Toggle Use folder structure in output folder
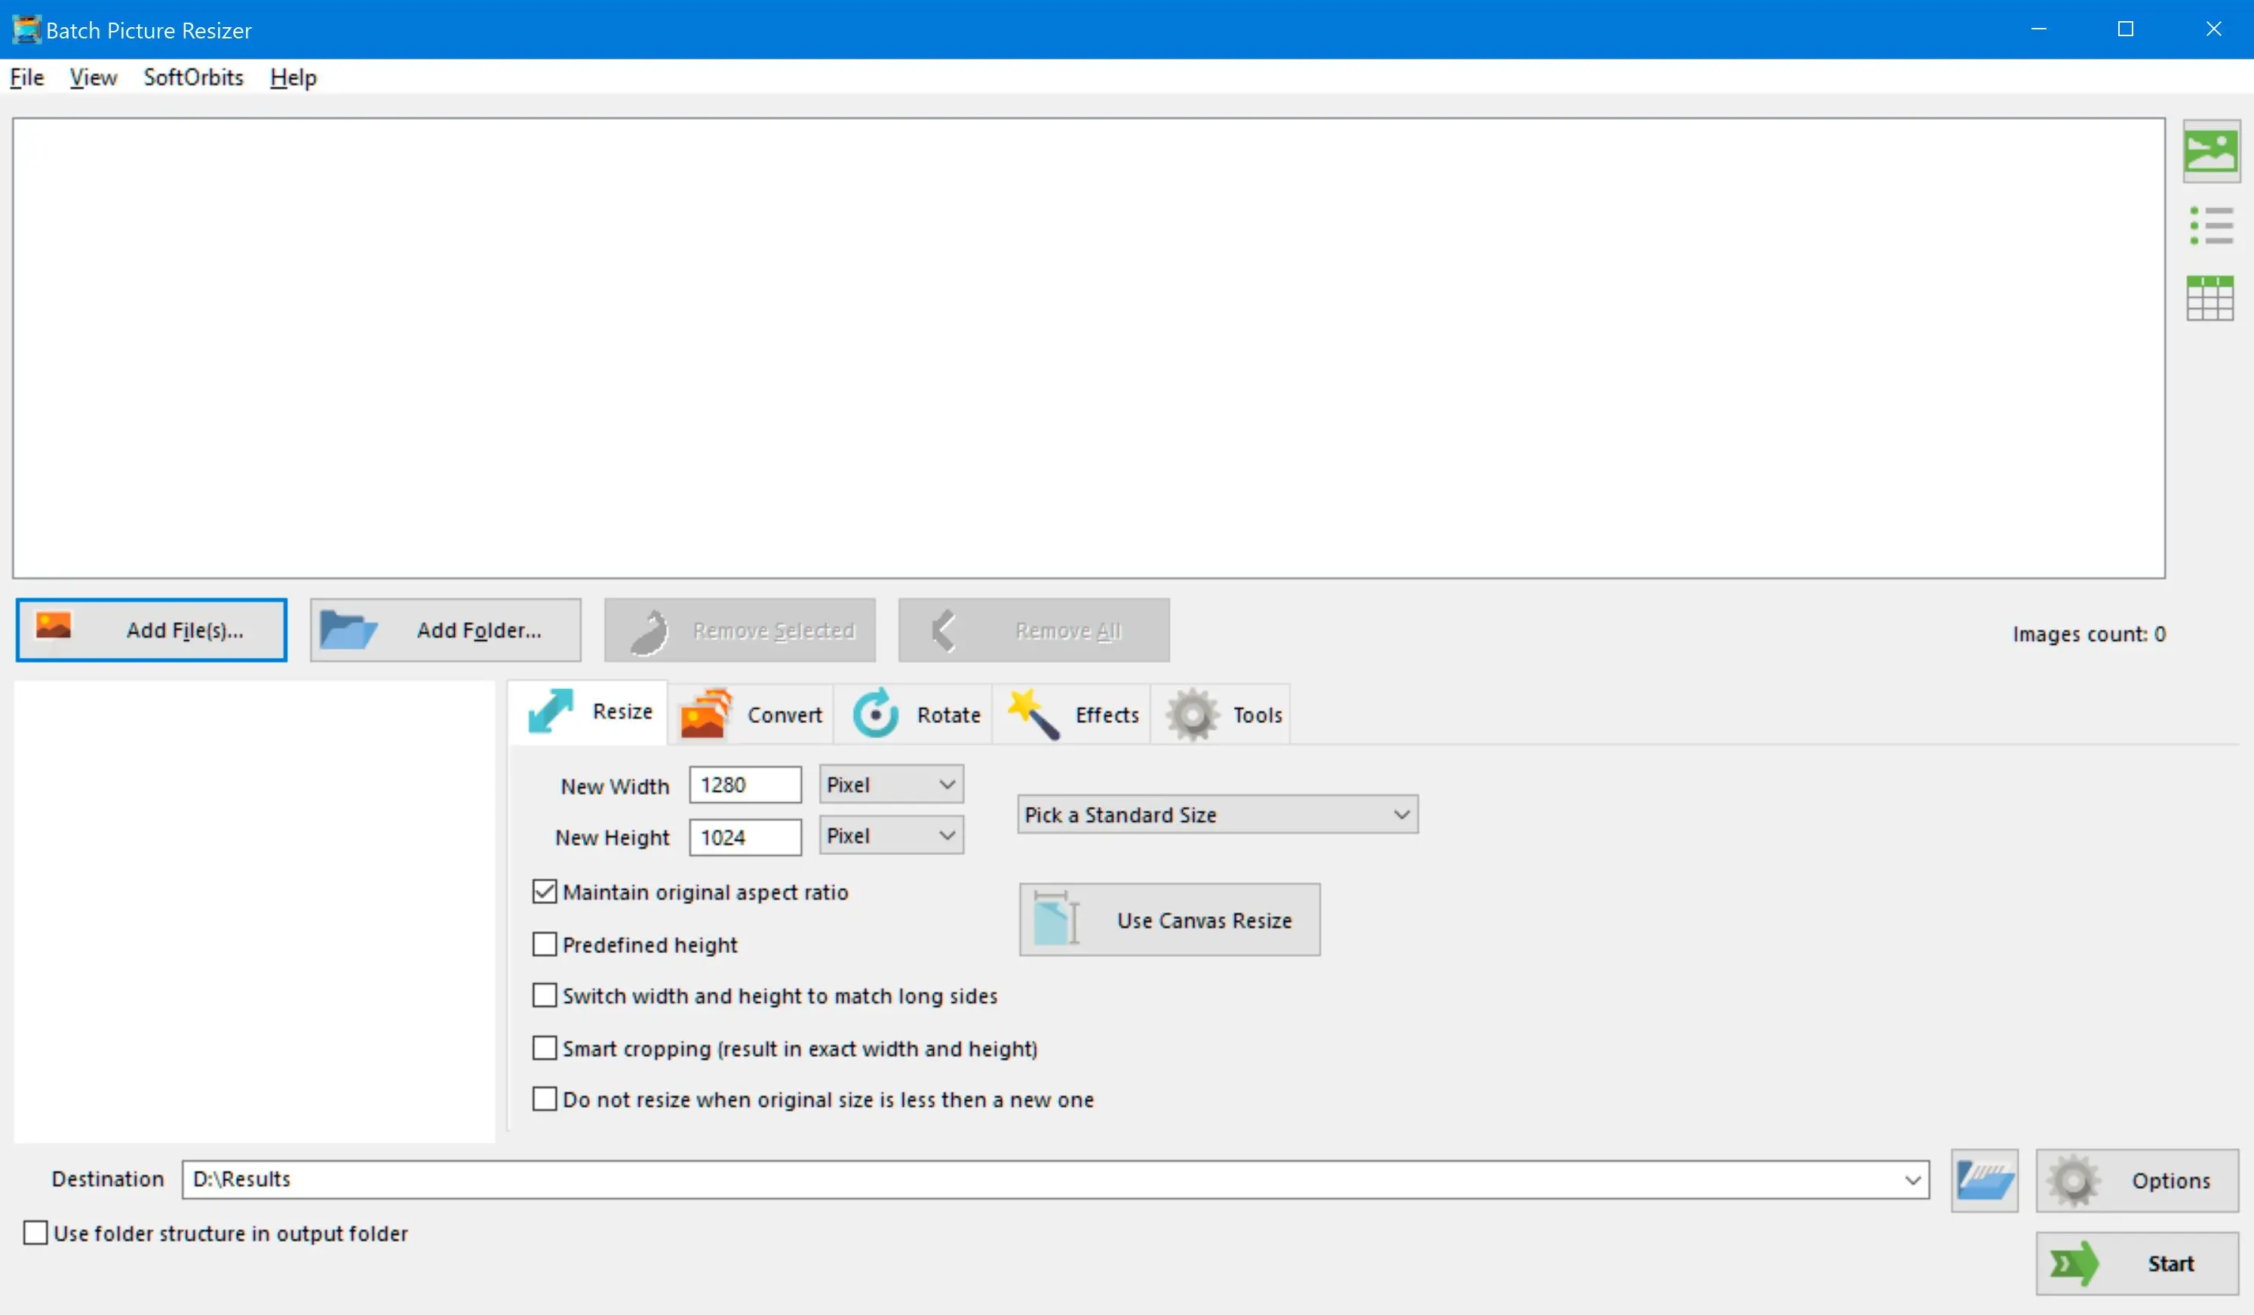 point(35,1234)
